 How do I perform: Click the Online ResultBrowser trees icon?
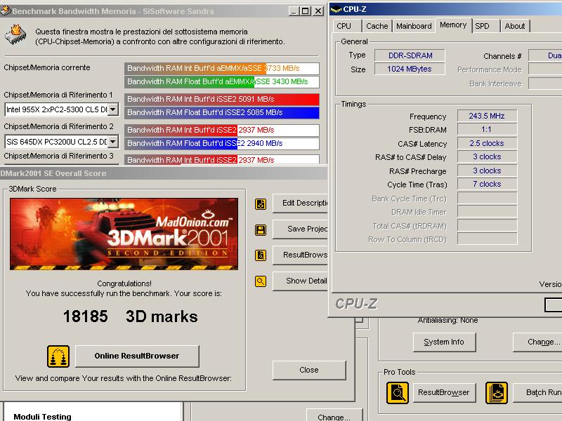(58, 356)
